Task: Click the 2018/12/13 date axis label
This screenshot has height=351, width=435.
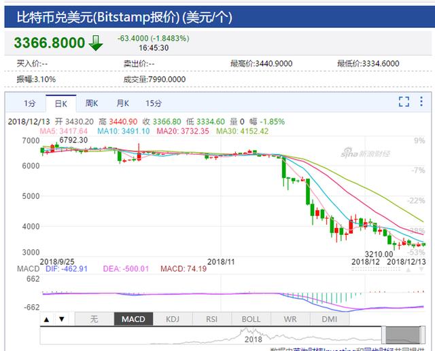Action: (x=406, y=261)
